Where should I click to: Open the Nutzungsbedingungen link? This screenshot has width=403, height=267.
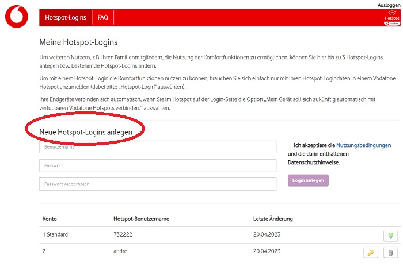point(363,145)
